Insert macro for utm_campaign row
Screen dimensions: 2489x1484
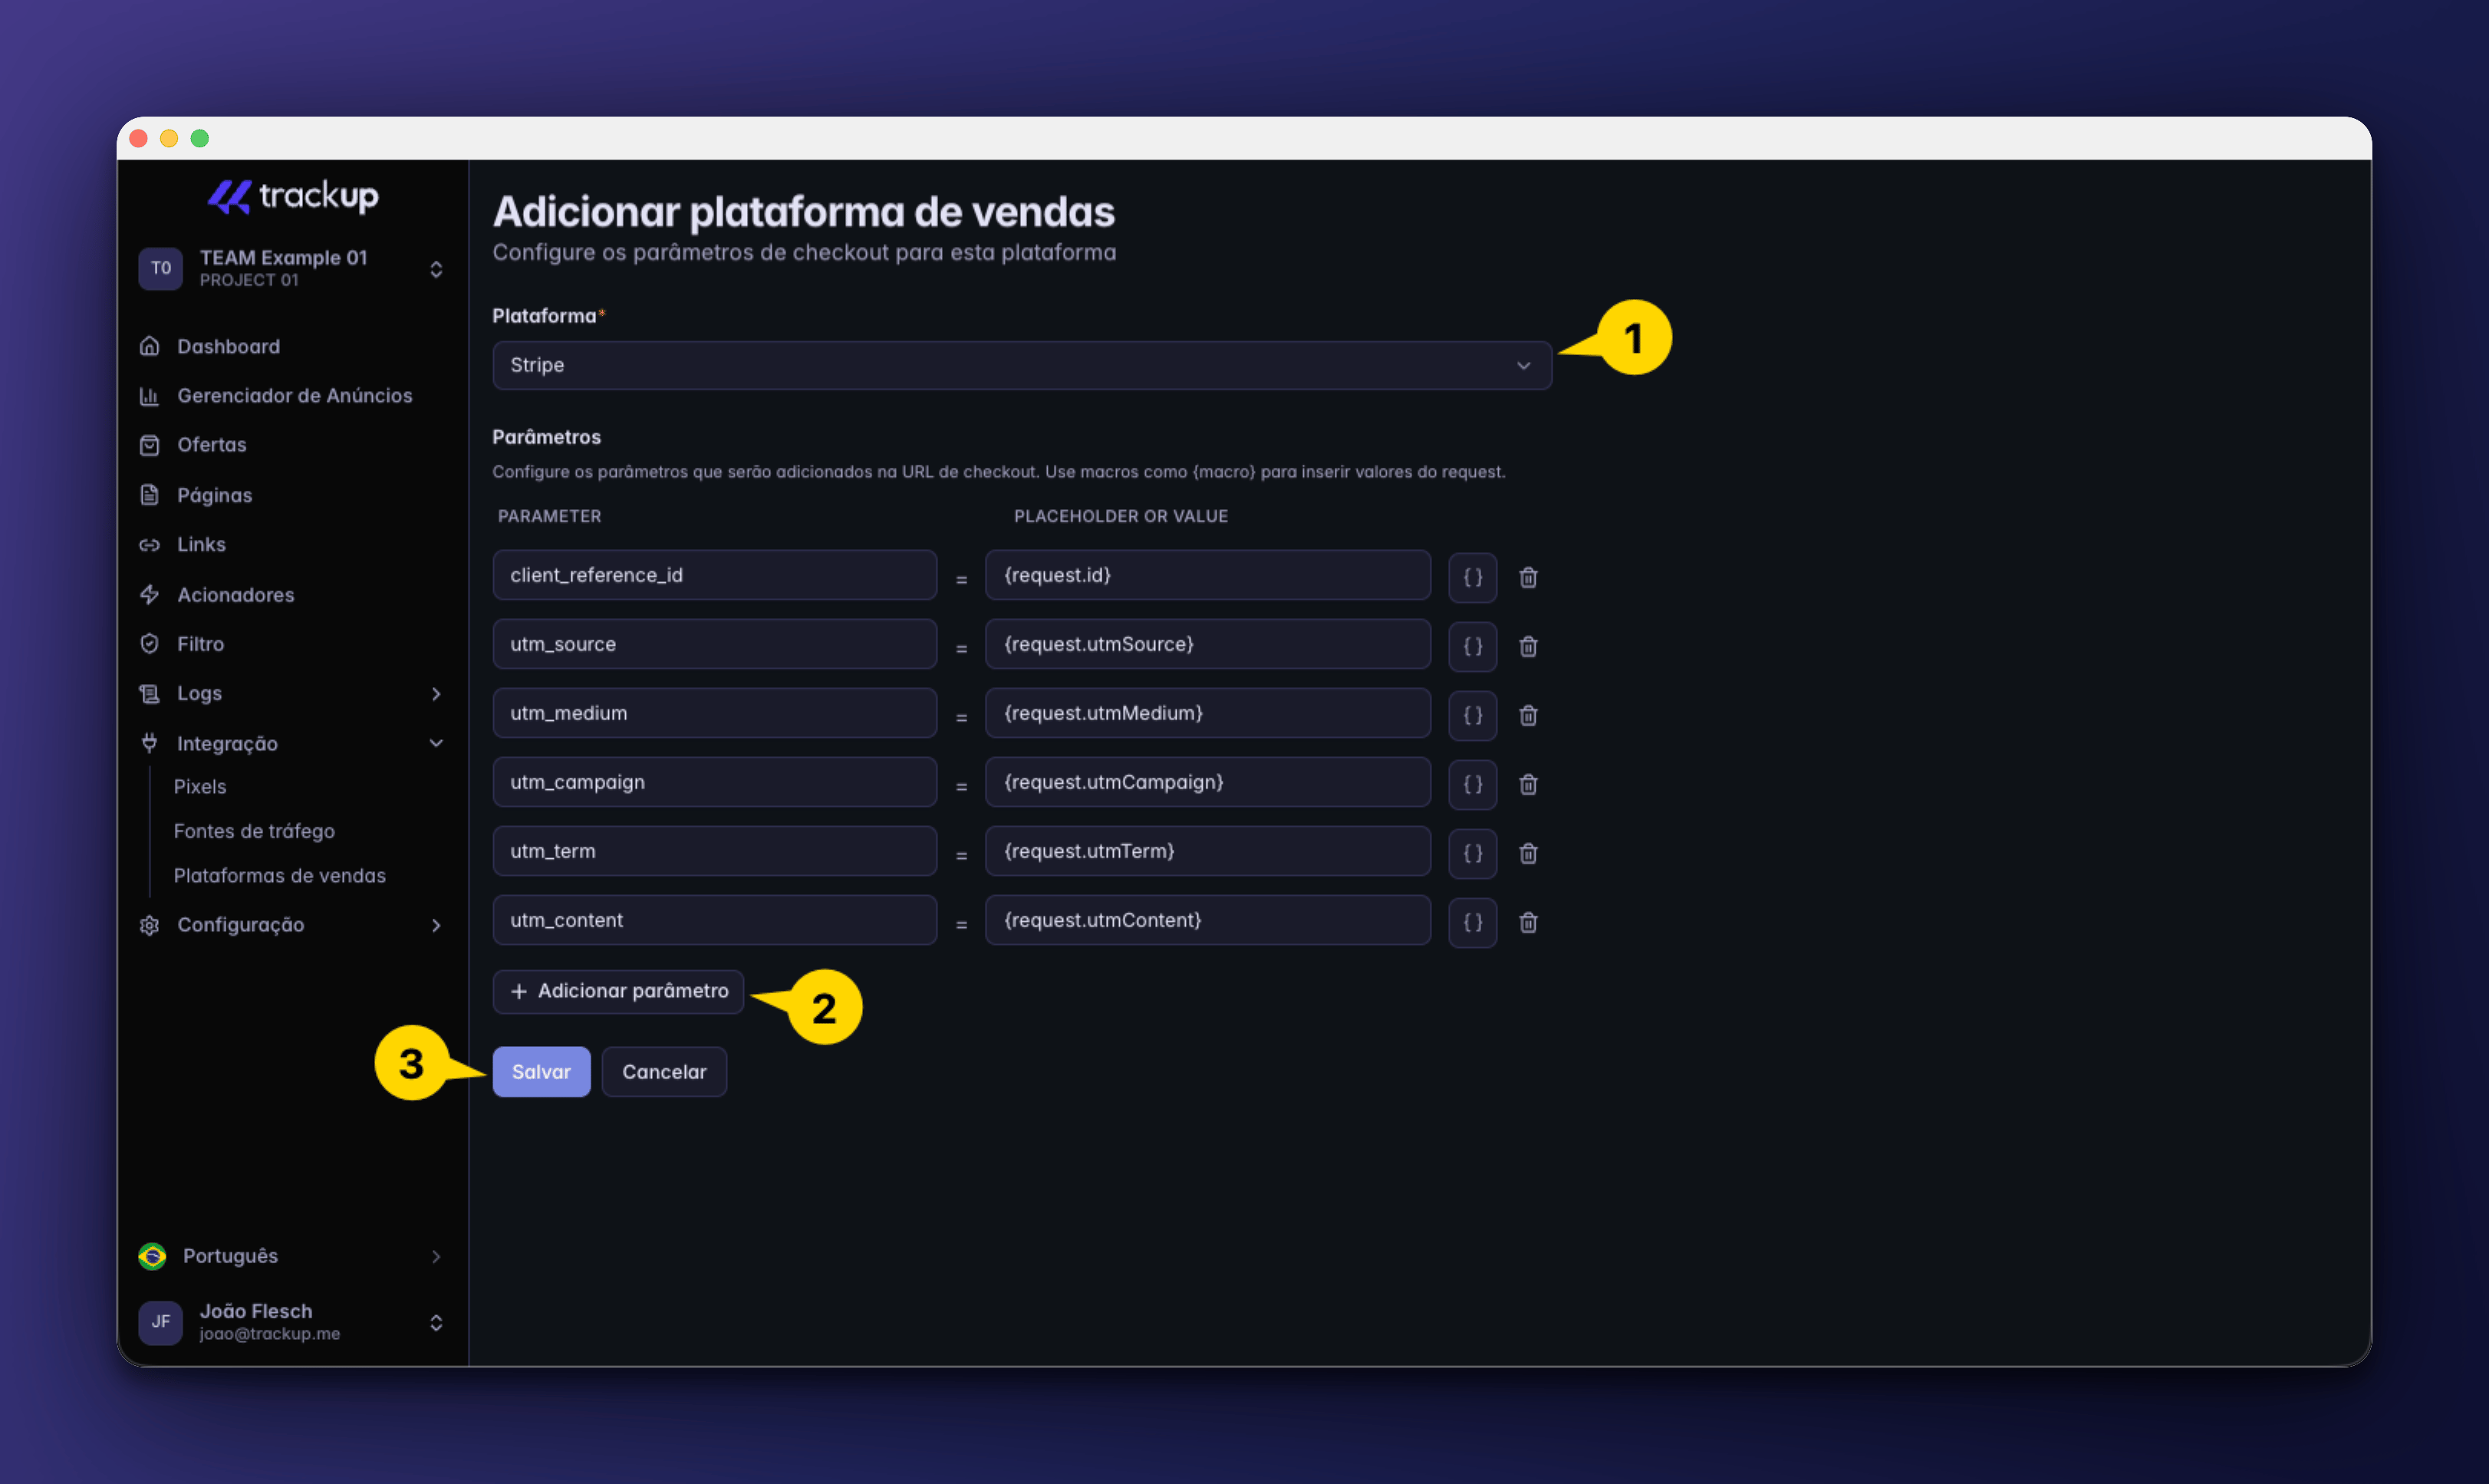[1472, 784]
